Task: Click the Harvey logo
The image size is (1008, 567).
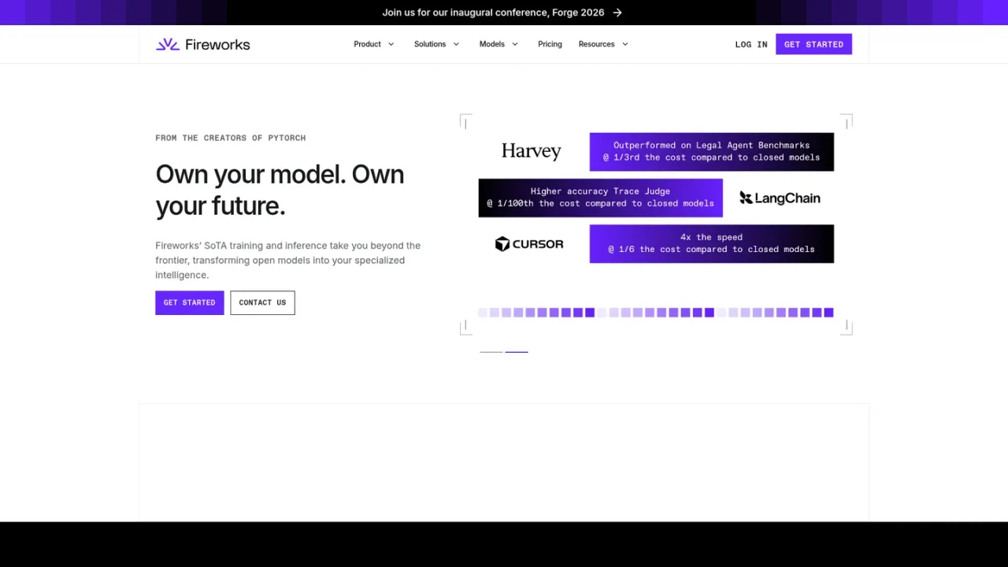Action: (532, 151)
